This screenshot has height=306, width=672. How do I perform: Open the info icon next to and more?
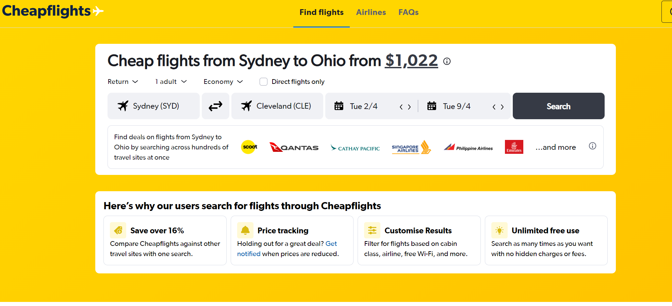pos(592,146)
